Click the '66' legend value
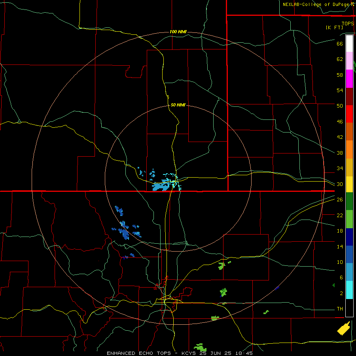This screenshot has height=356, width=356. (x=340, y=44)
